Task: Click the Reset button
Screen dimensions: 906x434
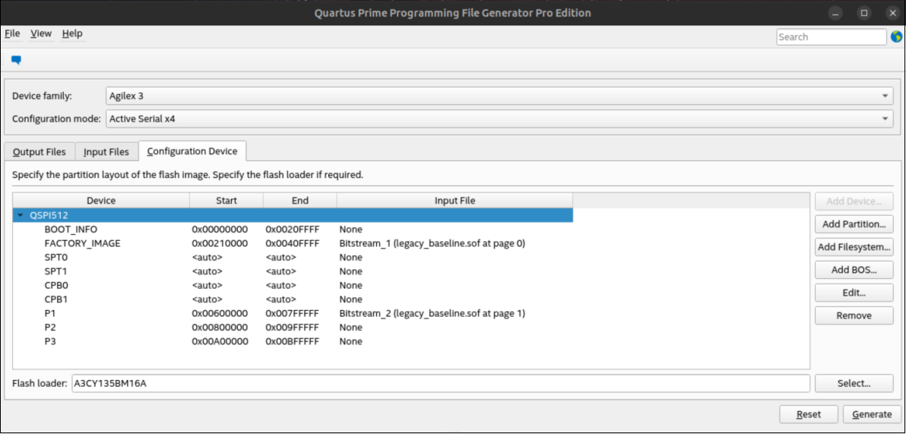Action: (x=809, y=414)
